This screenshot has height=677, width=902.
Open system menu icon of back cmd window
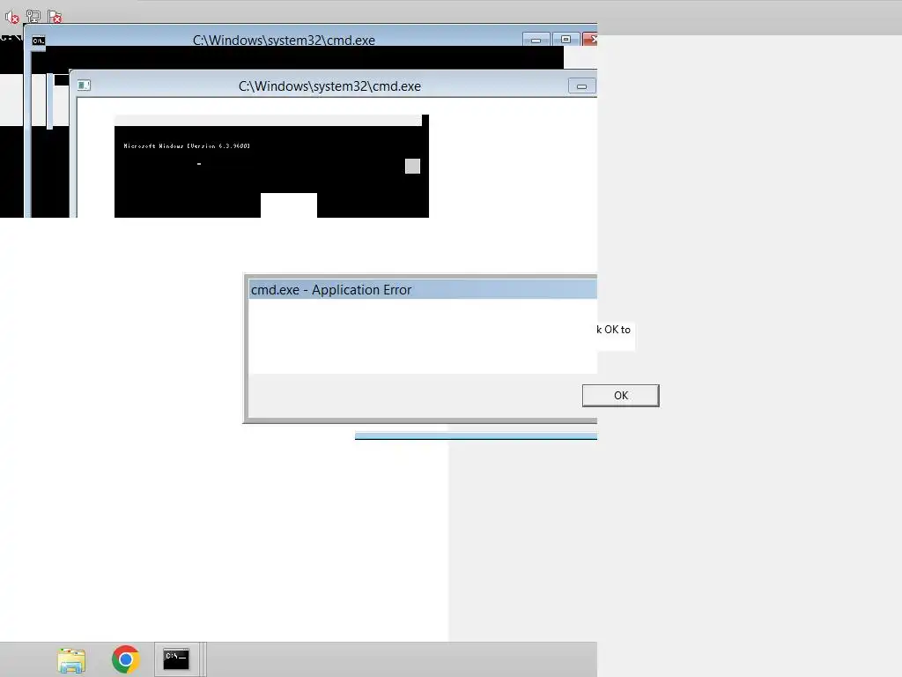[x=39, y=41]
